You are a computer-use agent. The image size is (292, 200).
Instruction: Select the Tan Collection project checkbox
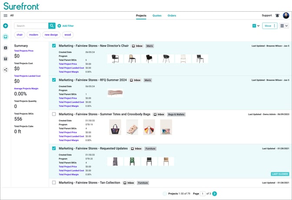point(54,183)
